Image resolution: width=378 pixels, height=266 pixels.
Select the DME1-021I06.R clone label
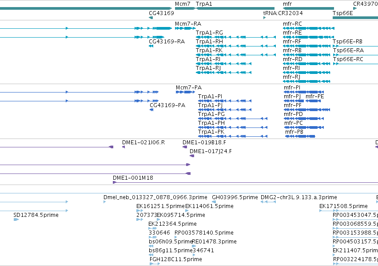[x=143, y=143]
